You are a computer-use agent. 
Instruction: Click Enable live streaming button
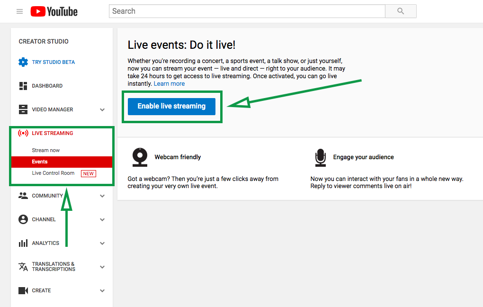171,106
